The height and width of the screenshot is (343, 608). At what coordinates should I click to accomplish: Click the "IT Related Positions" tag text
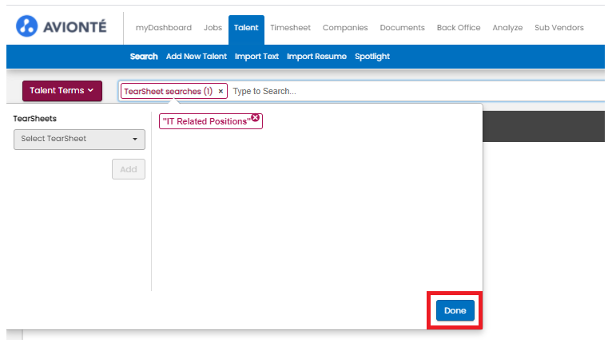(207, 121)
